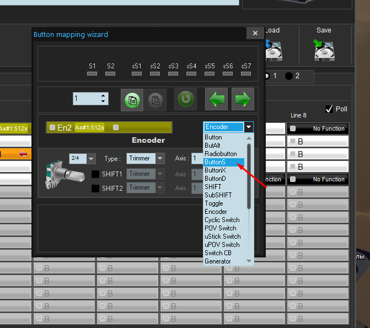
Task: Click the Load hard-drive icon
Action: tap(274, 50)
